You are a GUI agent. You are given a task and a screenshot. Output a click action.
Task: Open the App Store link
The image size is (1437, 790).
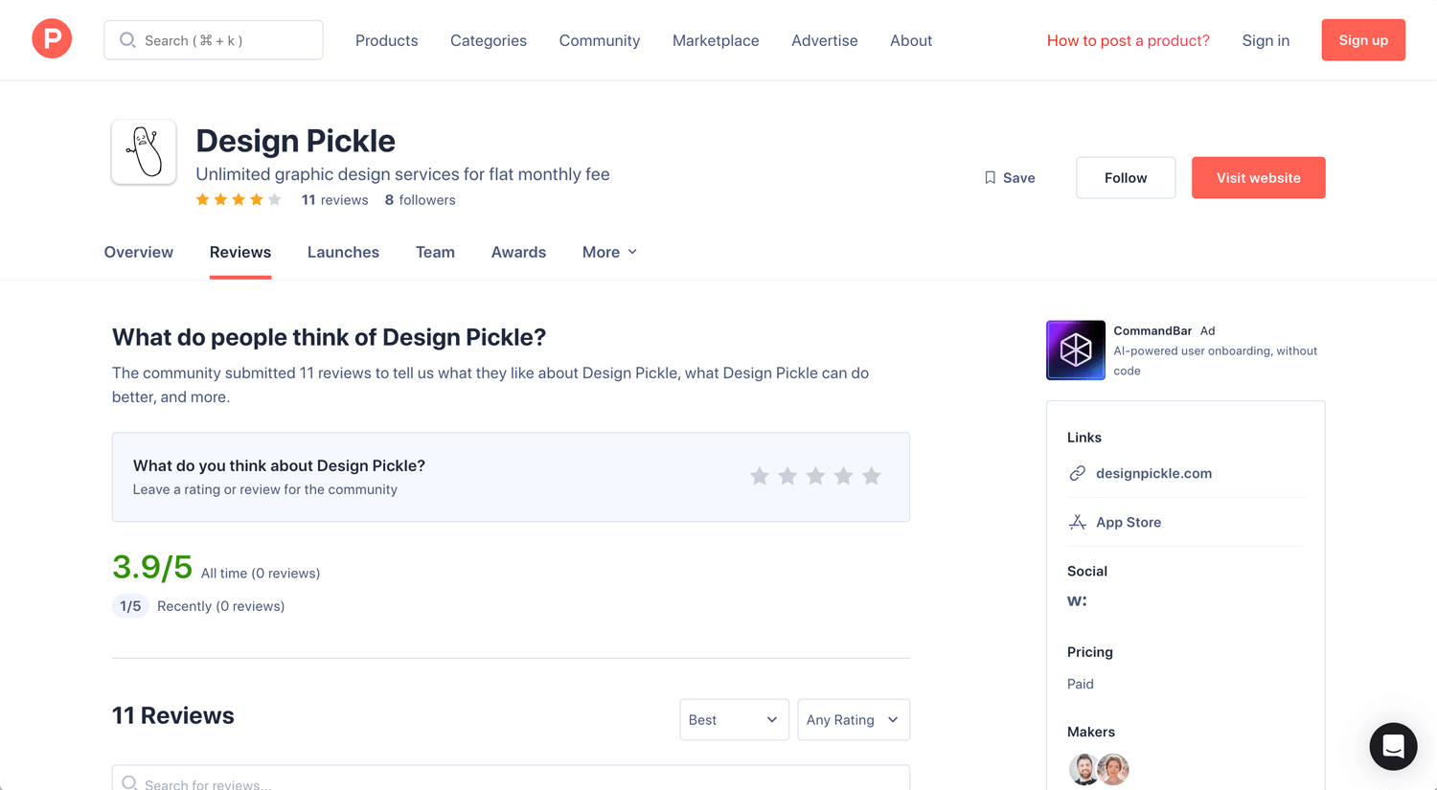pyautogui.click(x=1129, y=522)
